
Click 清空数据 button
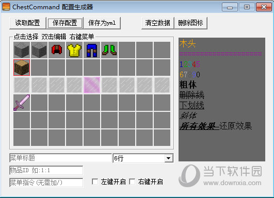[157, 23]
